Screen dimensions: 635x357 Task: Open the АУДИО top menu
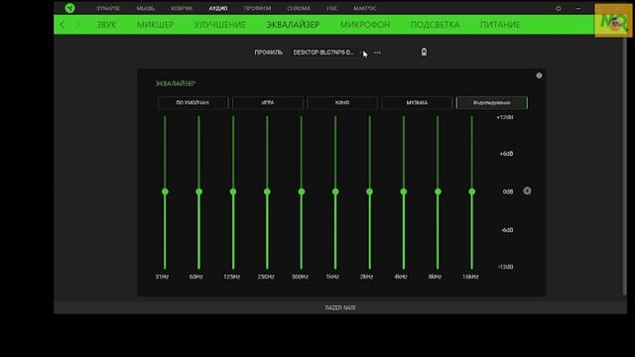(x=218, y=8)
